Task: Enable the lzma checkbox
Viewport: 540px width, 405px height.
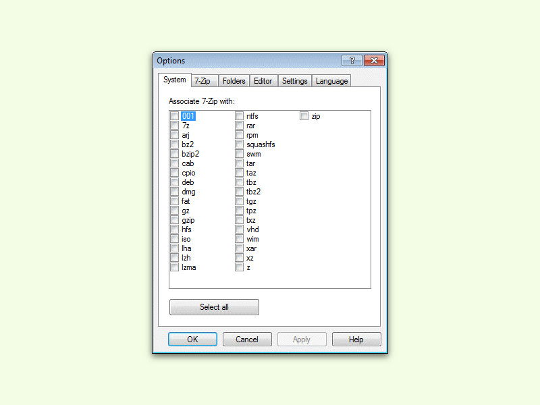Action: click(x=175, y=267)
